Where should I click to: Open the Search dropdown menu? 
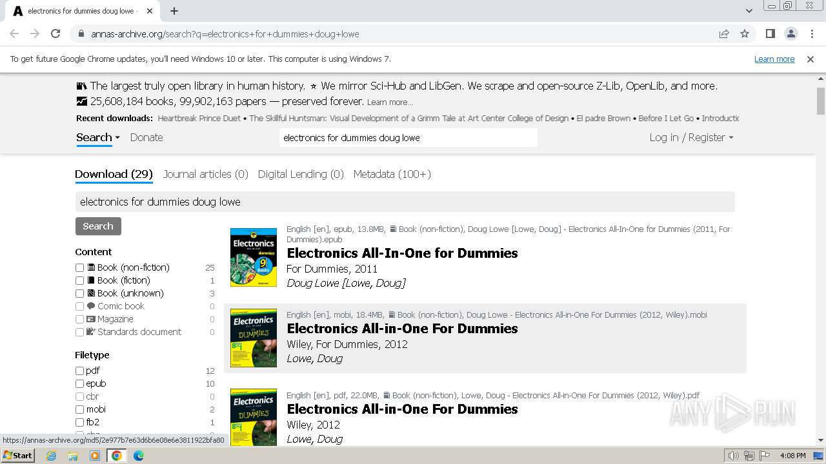pyautogui.click(x=98, y=137)
